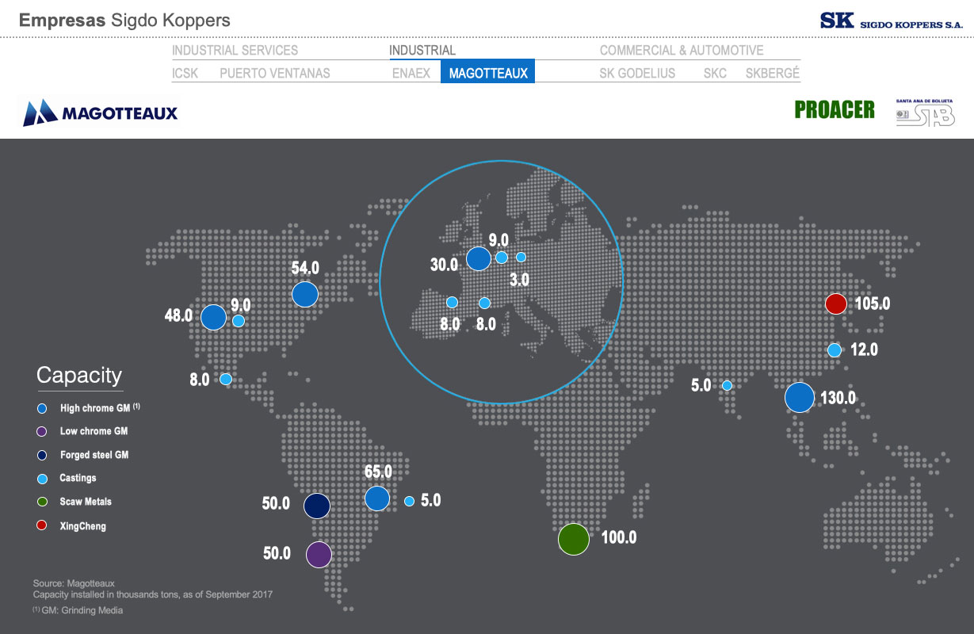Click the "3.0" capacity value
The height and width of the screenshot is (634, 974).
(520, 279)
